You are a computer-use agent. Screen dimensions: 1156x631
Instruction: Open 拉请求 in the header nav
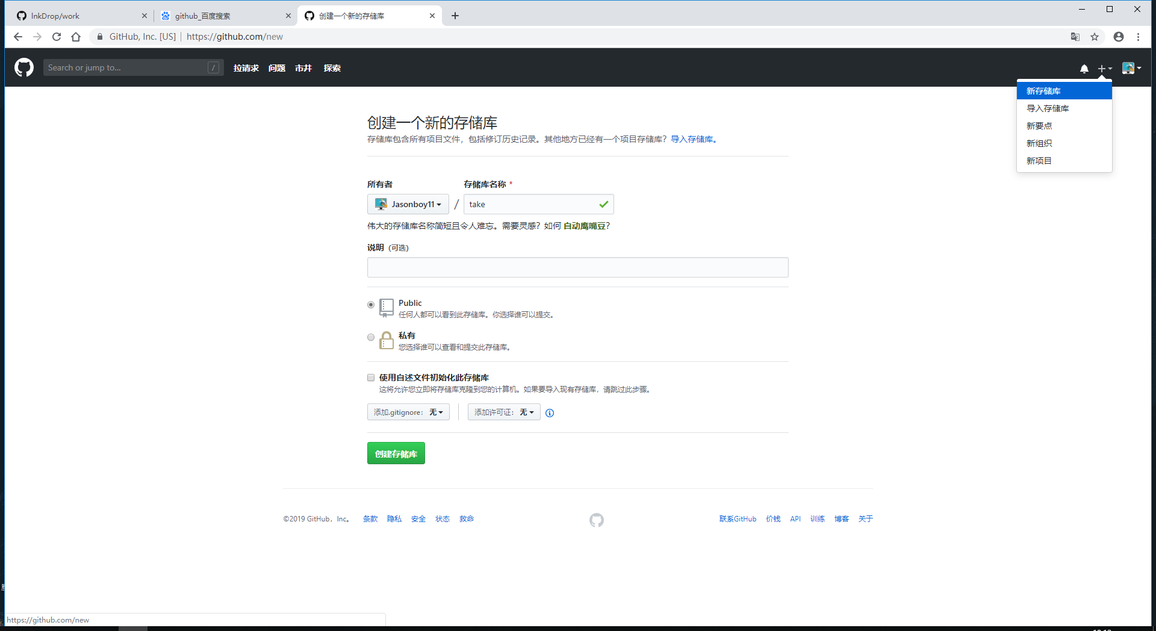pyautogui.click(x=246, y=68)
